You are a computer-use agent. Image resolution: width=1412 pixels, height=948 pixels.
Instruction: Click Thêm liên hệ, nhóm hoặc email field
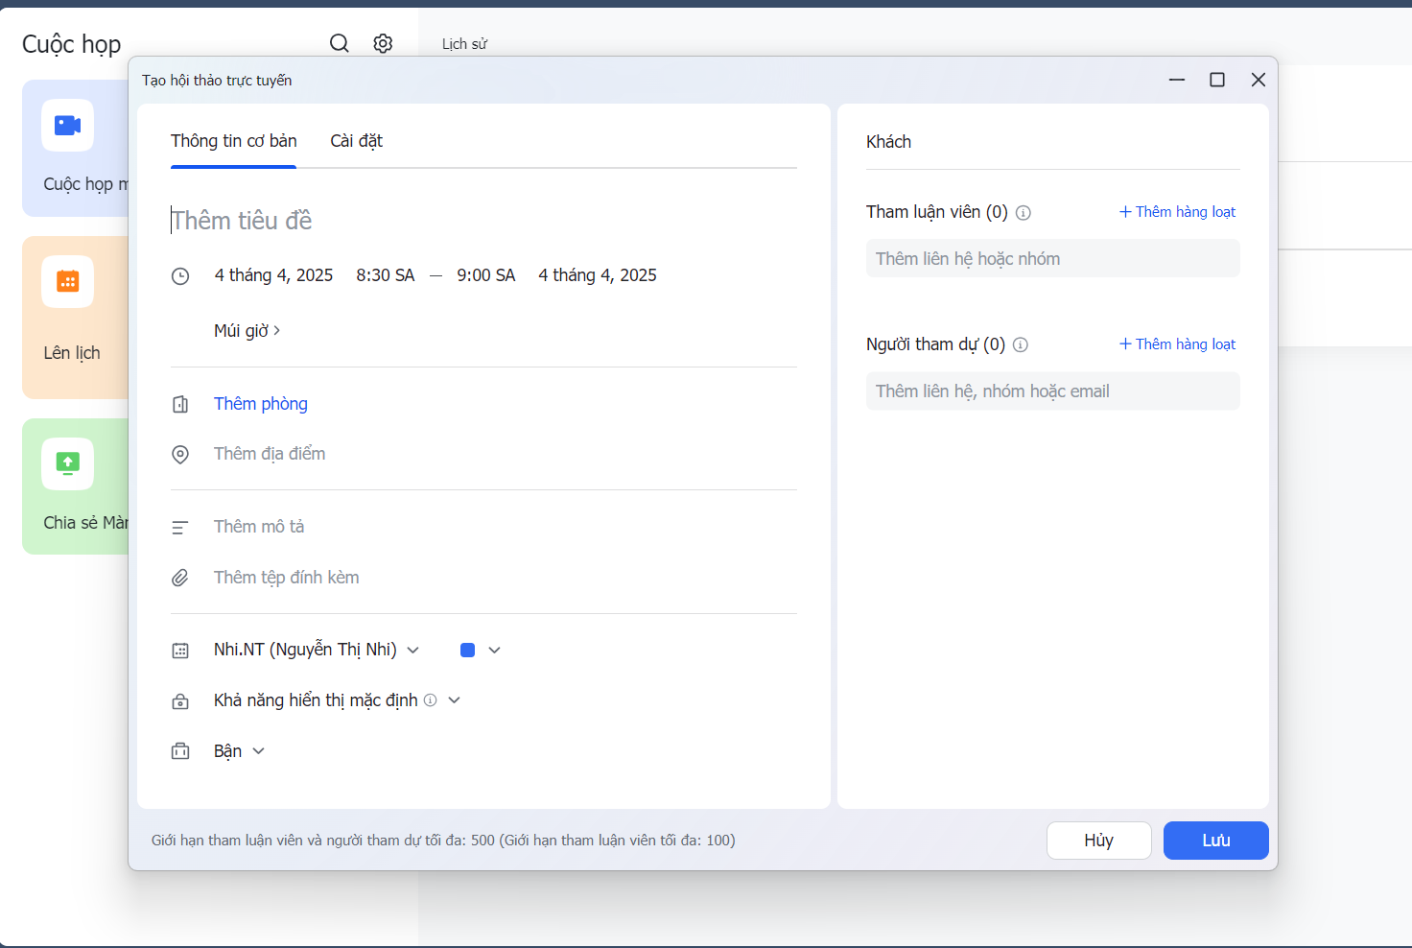[x=1053, y=391]
